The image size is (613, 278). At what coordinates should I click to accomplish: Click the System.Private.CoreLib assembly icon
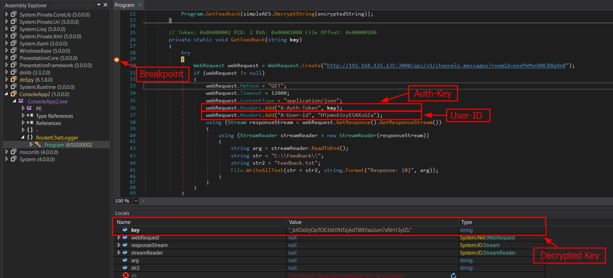tap(13, 14)
